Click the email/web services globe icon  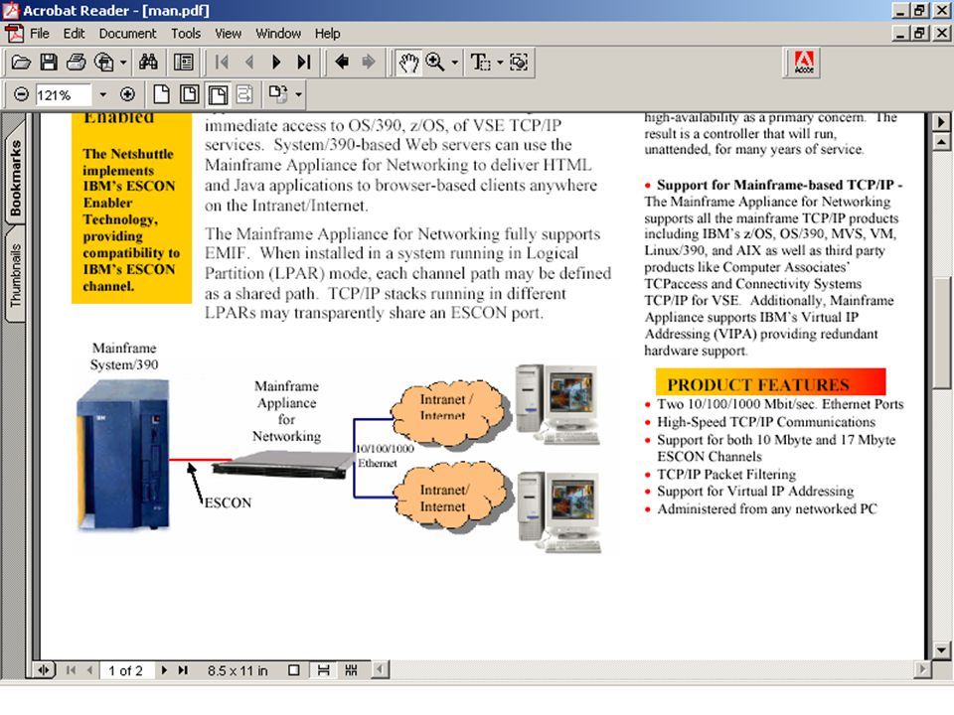(104, 62)
